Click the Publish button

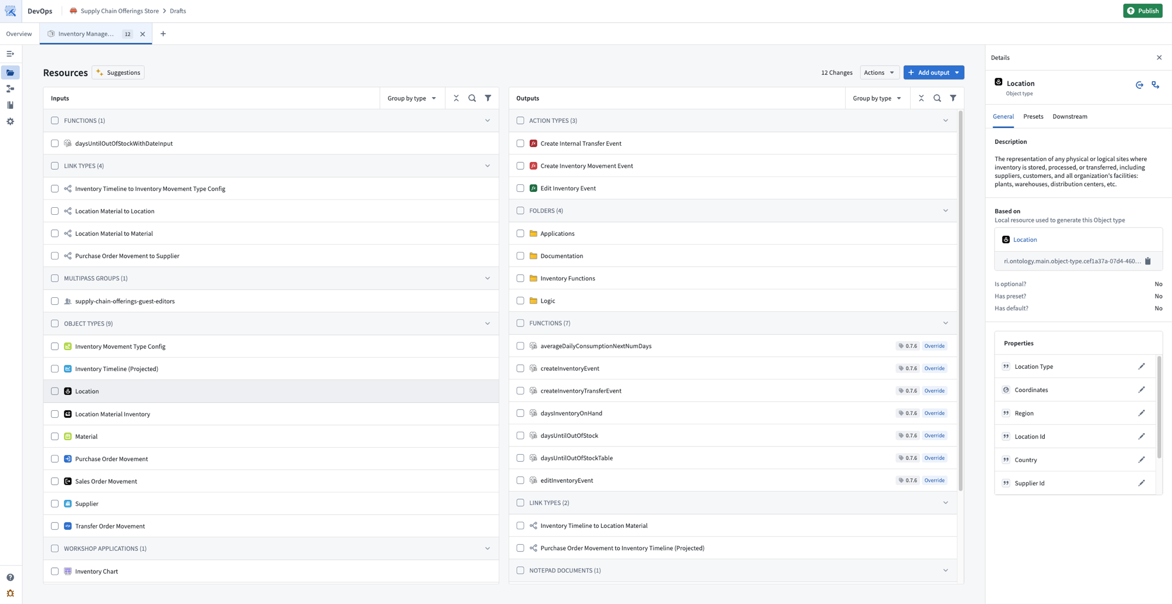(x=1143, y=11)
